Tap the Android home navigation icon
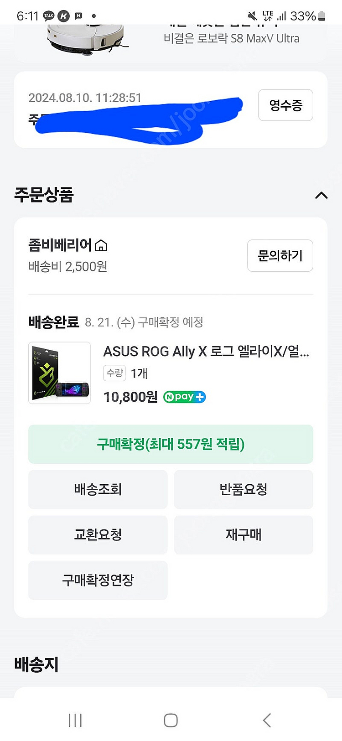Image resolution: width=342 pixels, height=741 pixels. click(x=171, y=720)
